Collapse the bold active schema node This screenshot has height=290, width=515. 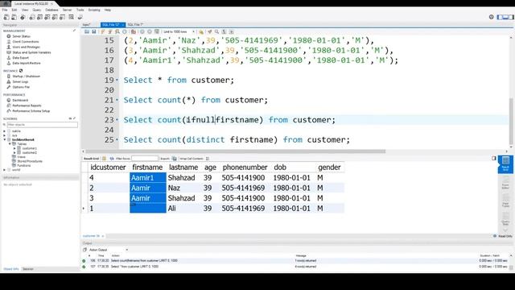[4, 139]
